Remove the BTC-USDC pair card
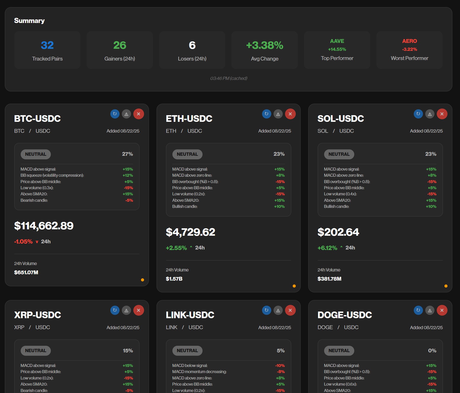This screenshot has height=393, width=460. point(138,114)
